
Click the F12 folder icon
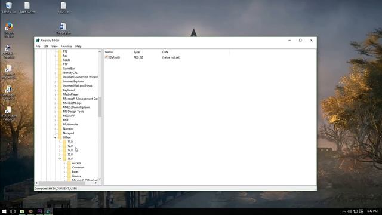coord(60,51)
